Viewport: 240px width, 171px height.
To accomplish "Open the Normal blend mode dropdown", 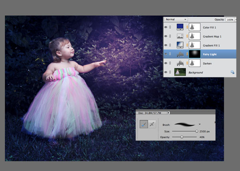I will click(x=176, y=20).
